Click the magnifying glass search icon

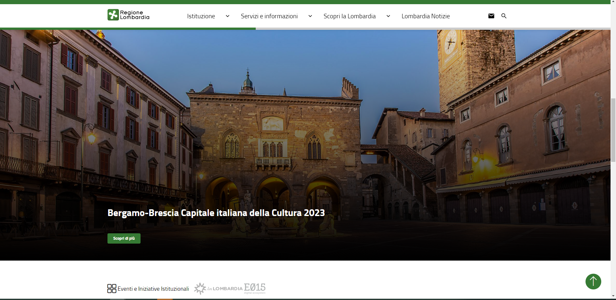click(504, 16)
